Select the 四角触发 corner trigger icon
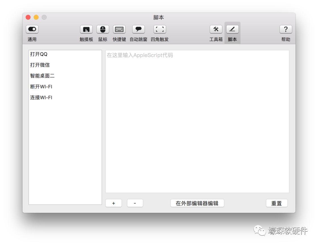Viewport: 318px width, 245px height. click(160, 29)
